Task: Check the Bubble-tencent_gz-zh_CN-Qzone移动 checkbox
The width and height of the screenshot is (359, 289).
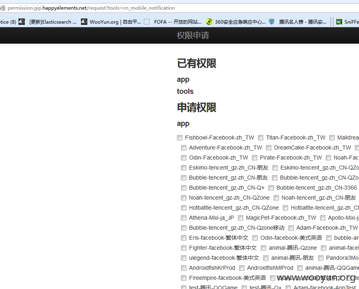Action: [184, 228]
